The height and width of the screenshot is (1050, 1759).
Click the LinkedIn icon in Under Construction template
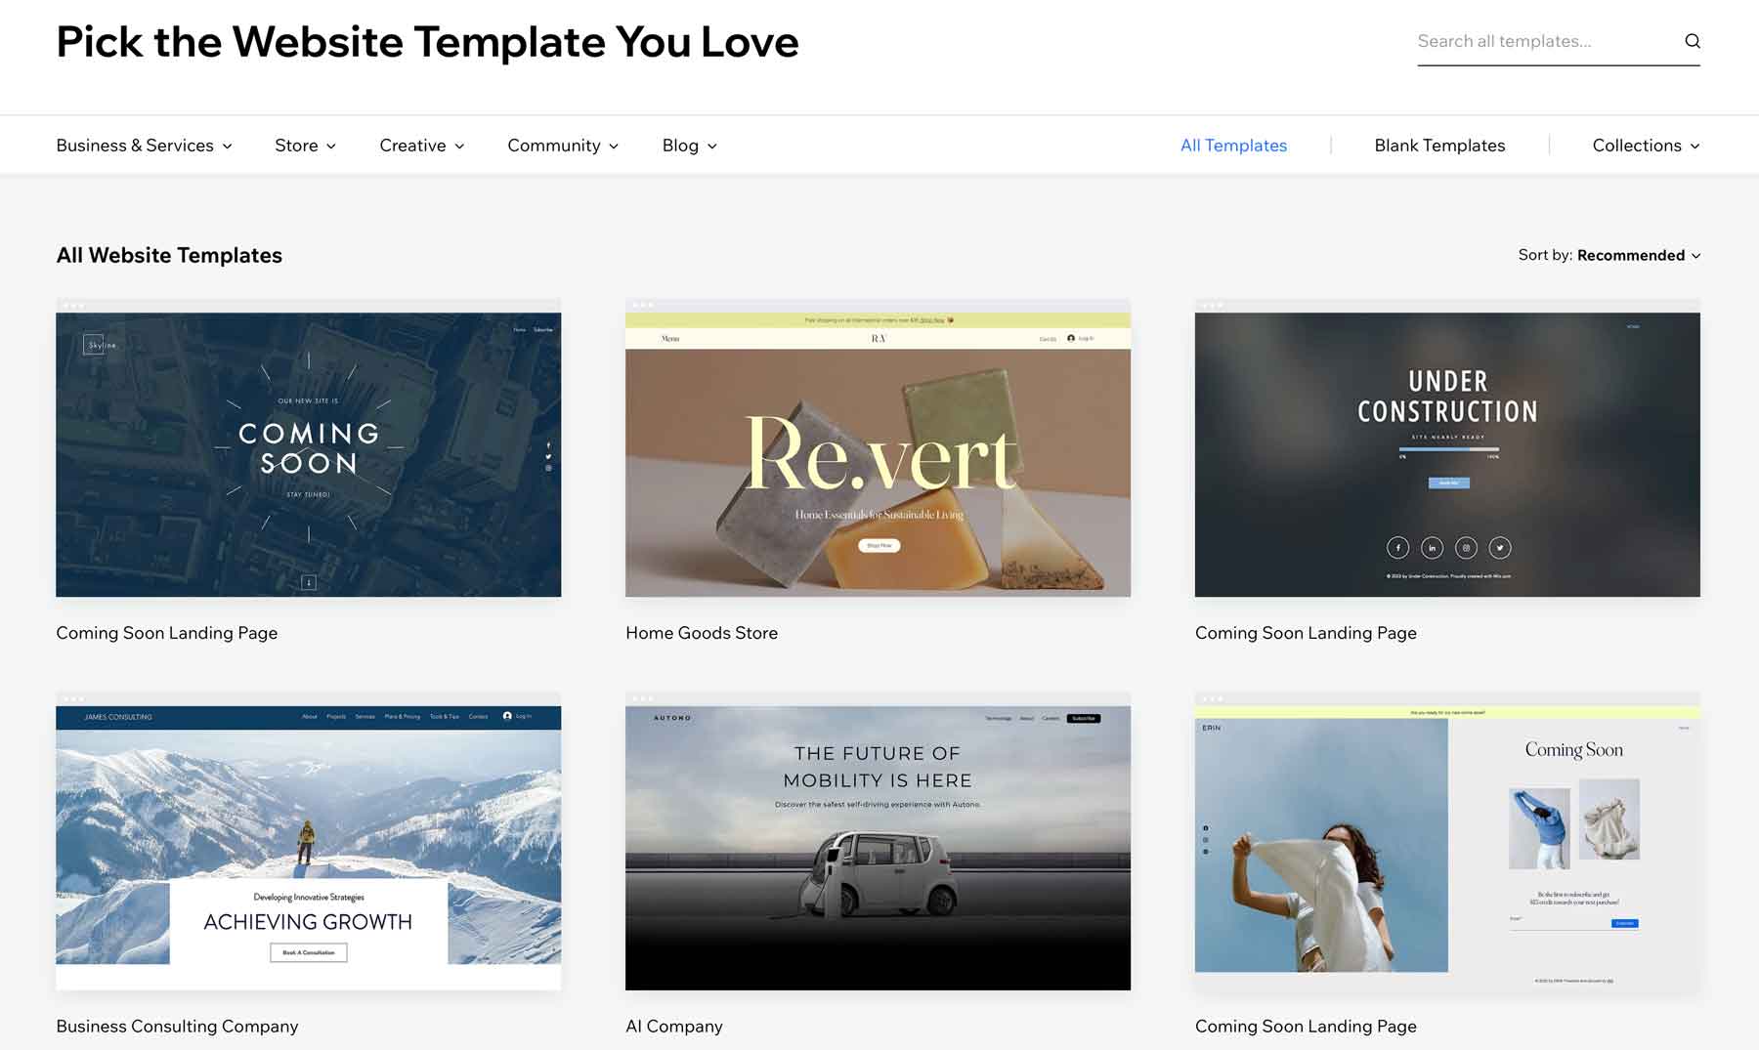click(1432, 548)
